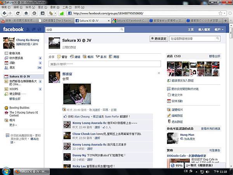Click Kenny Leung Asurada Rc name in first comment
This screenshot has width=233, height=175.
click(x=90, y=123)
